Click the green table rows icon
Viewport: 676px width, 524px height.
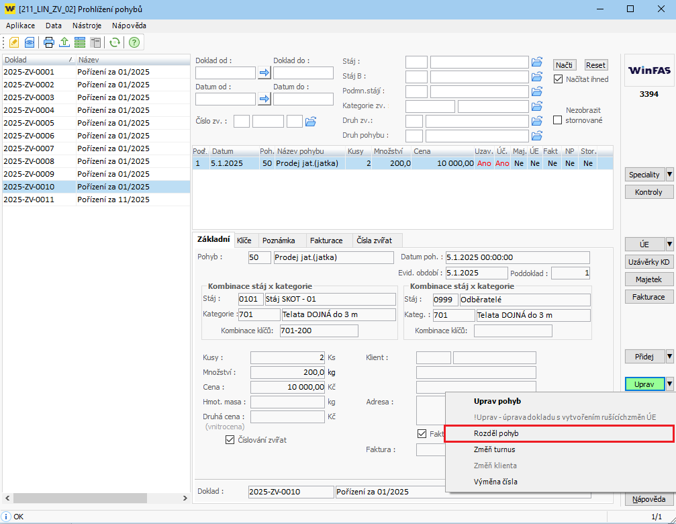80,42
